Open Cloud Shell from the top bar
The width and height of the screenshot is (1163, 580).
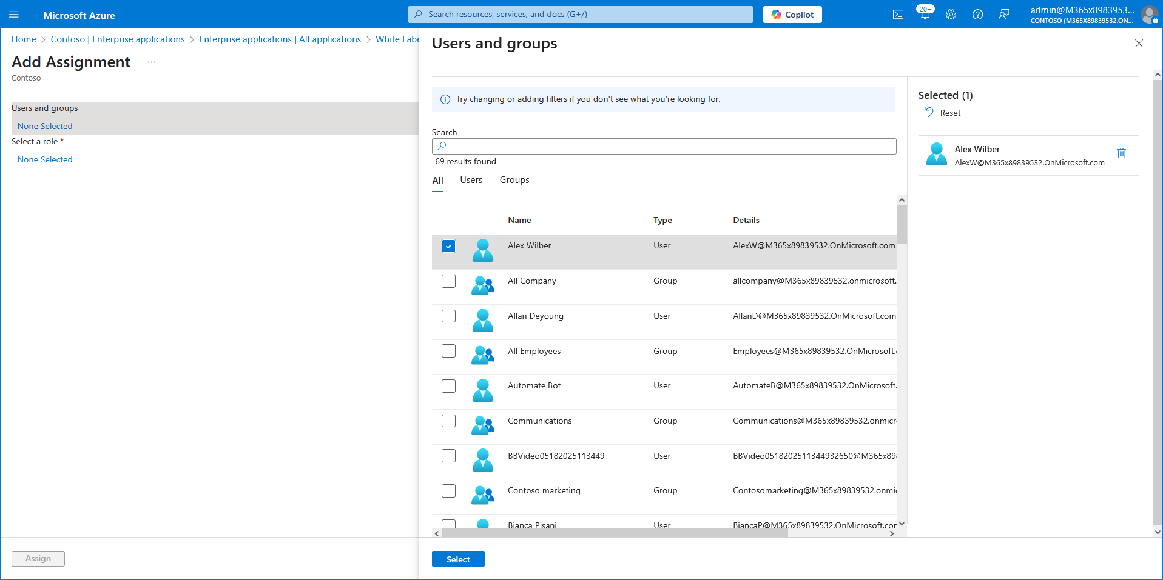[x=898, y=15]
